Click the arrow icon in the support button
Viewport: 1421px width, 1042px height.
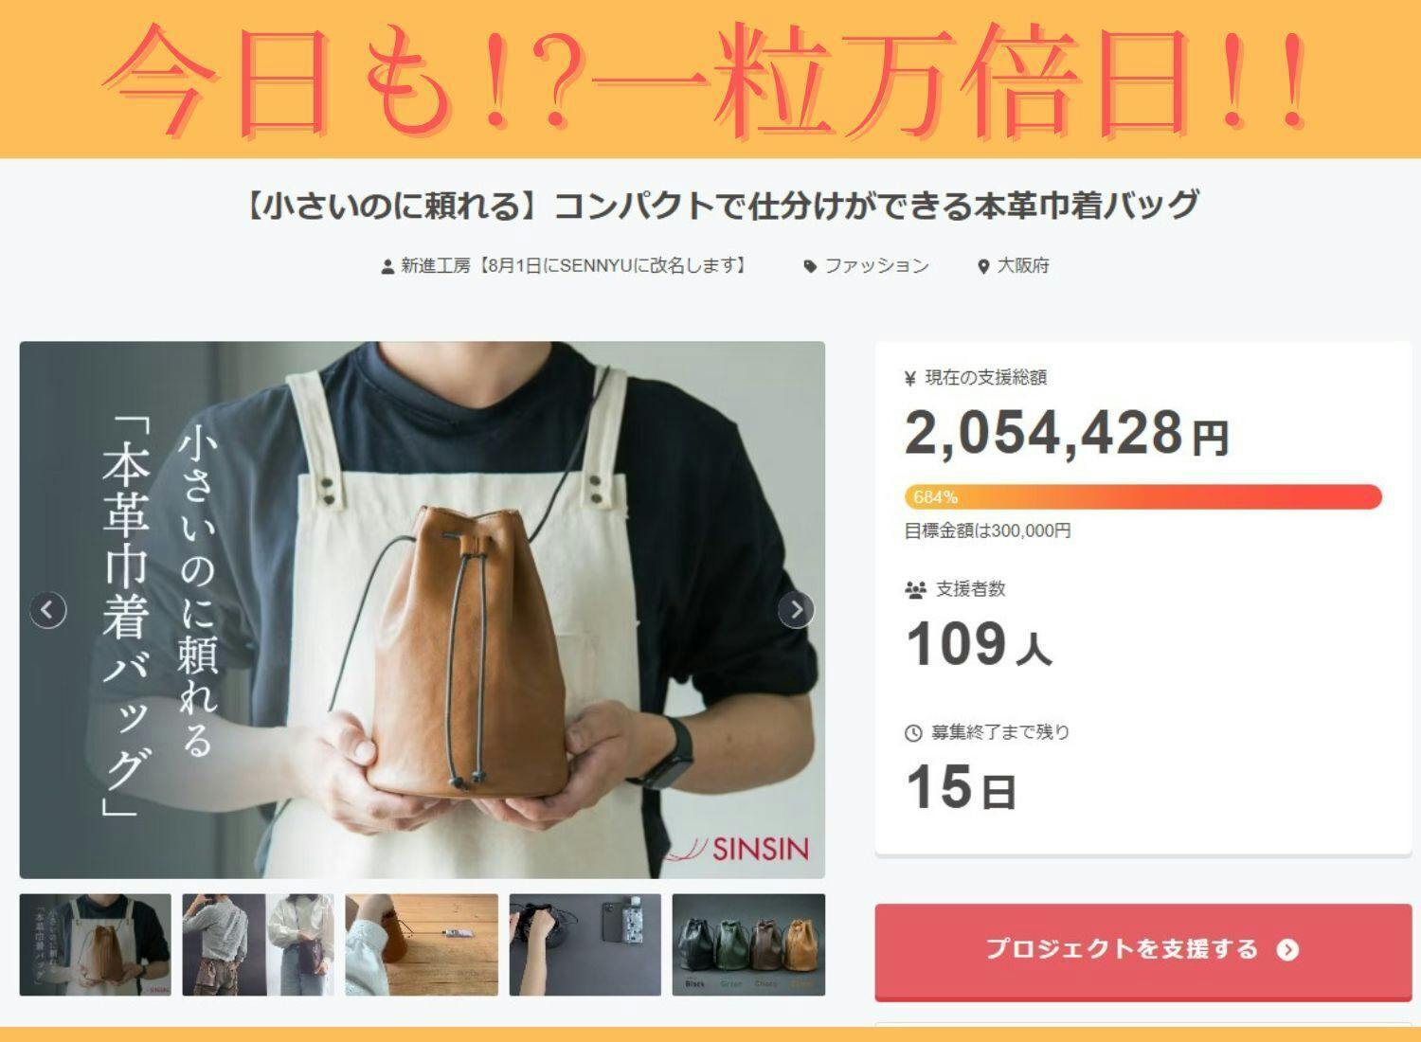pos(1287,950)
